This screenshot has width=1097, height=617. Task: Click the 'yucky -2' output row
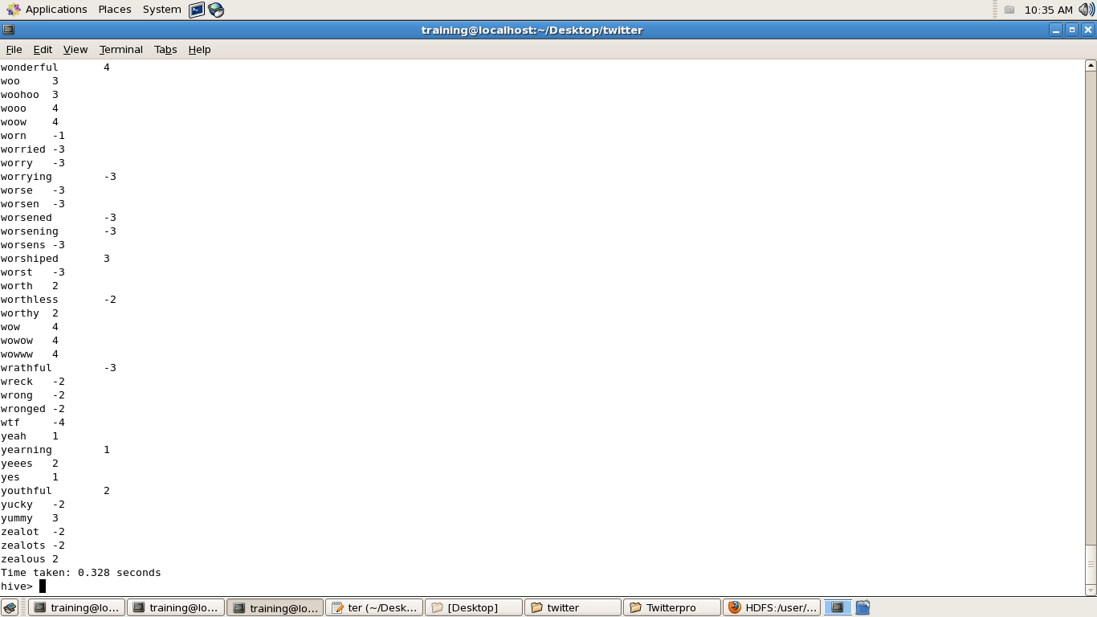coord(33,505)
